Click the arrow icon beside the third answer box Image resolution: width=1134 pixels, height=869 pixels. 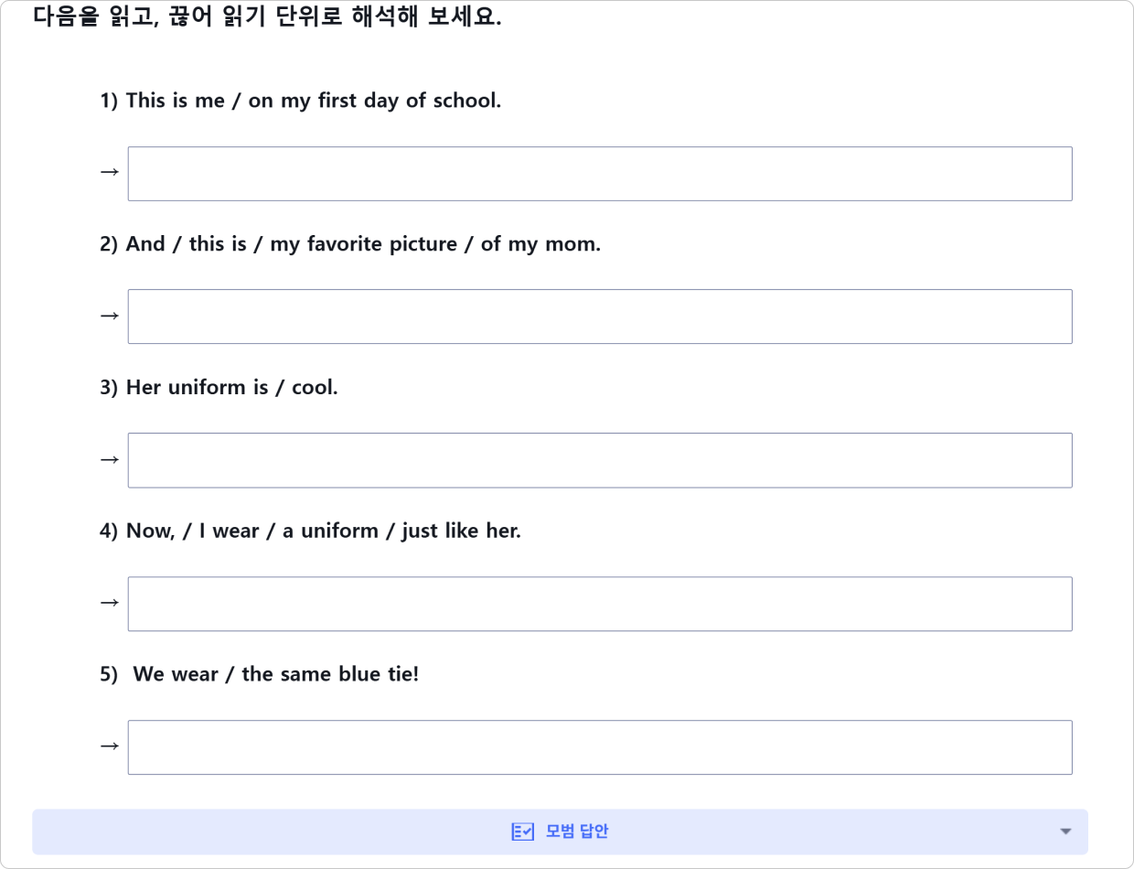(109, 459)
